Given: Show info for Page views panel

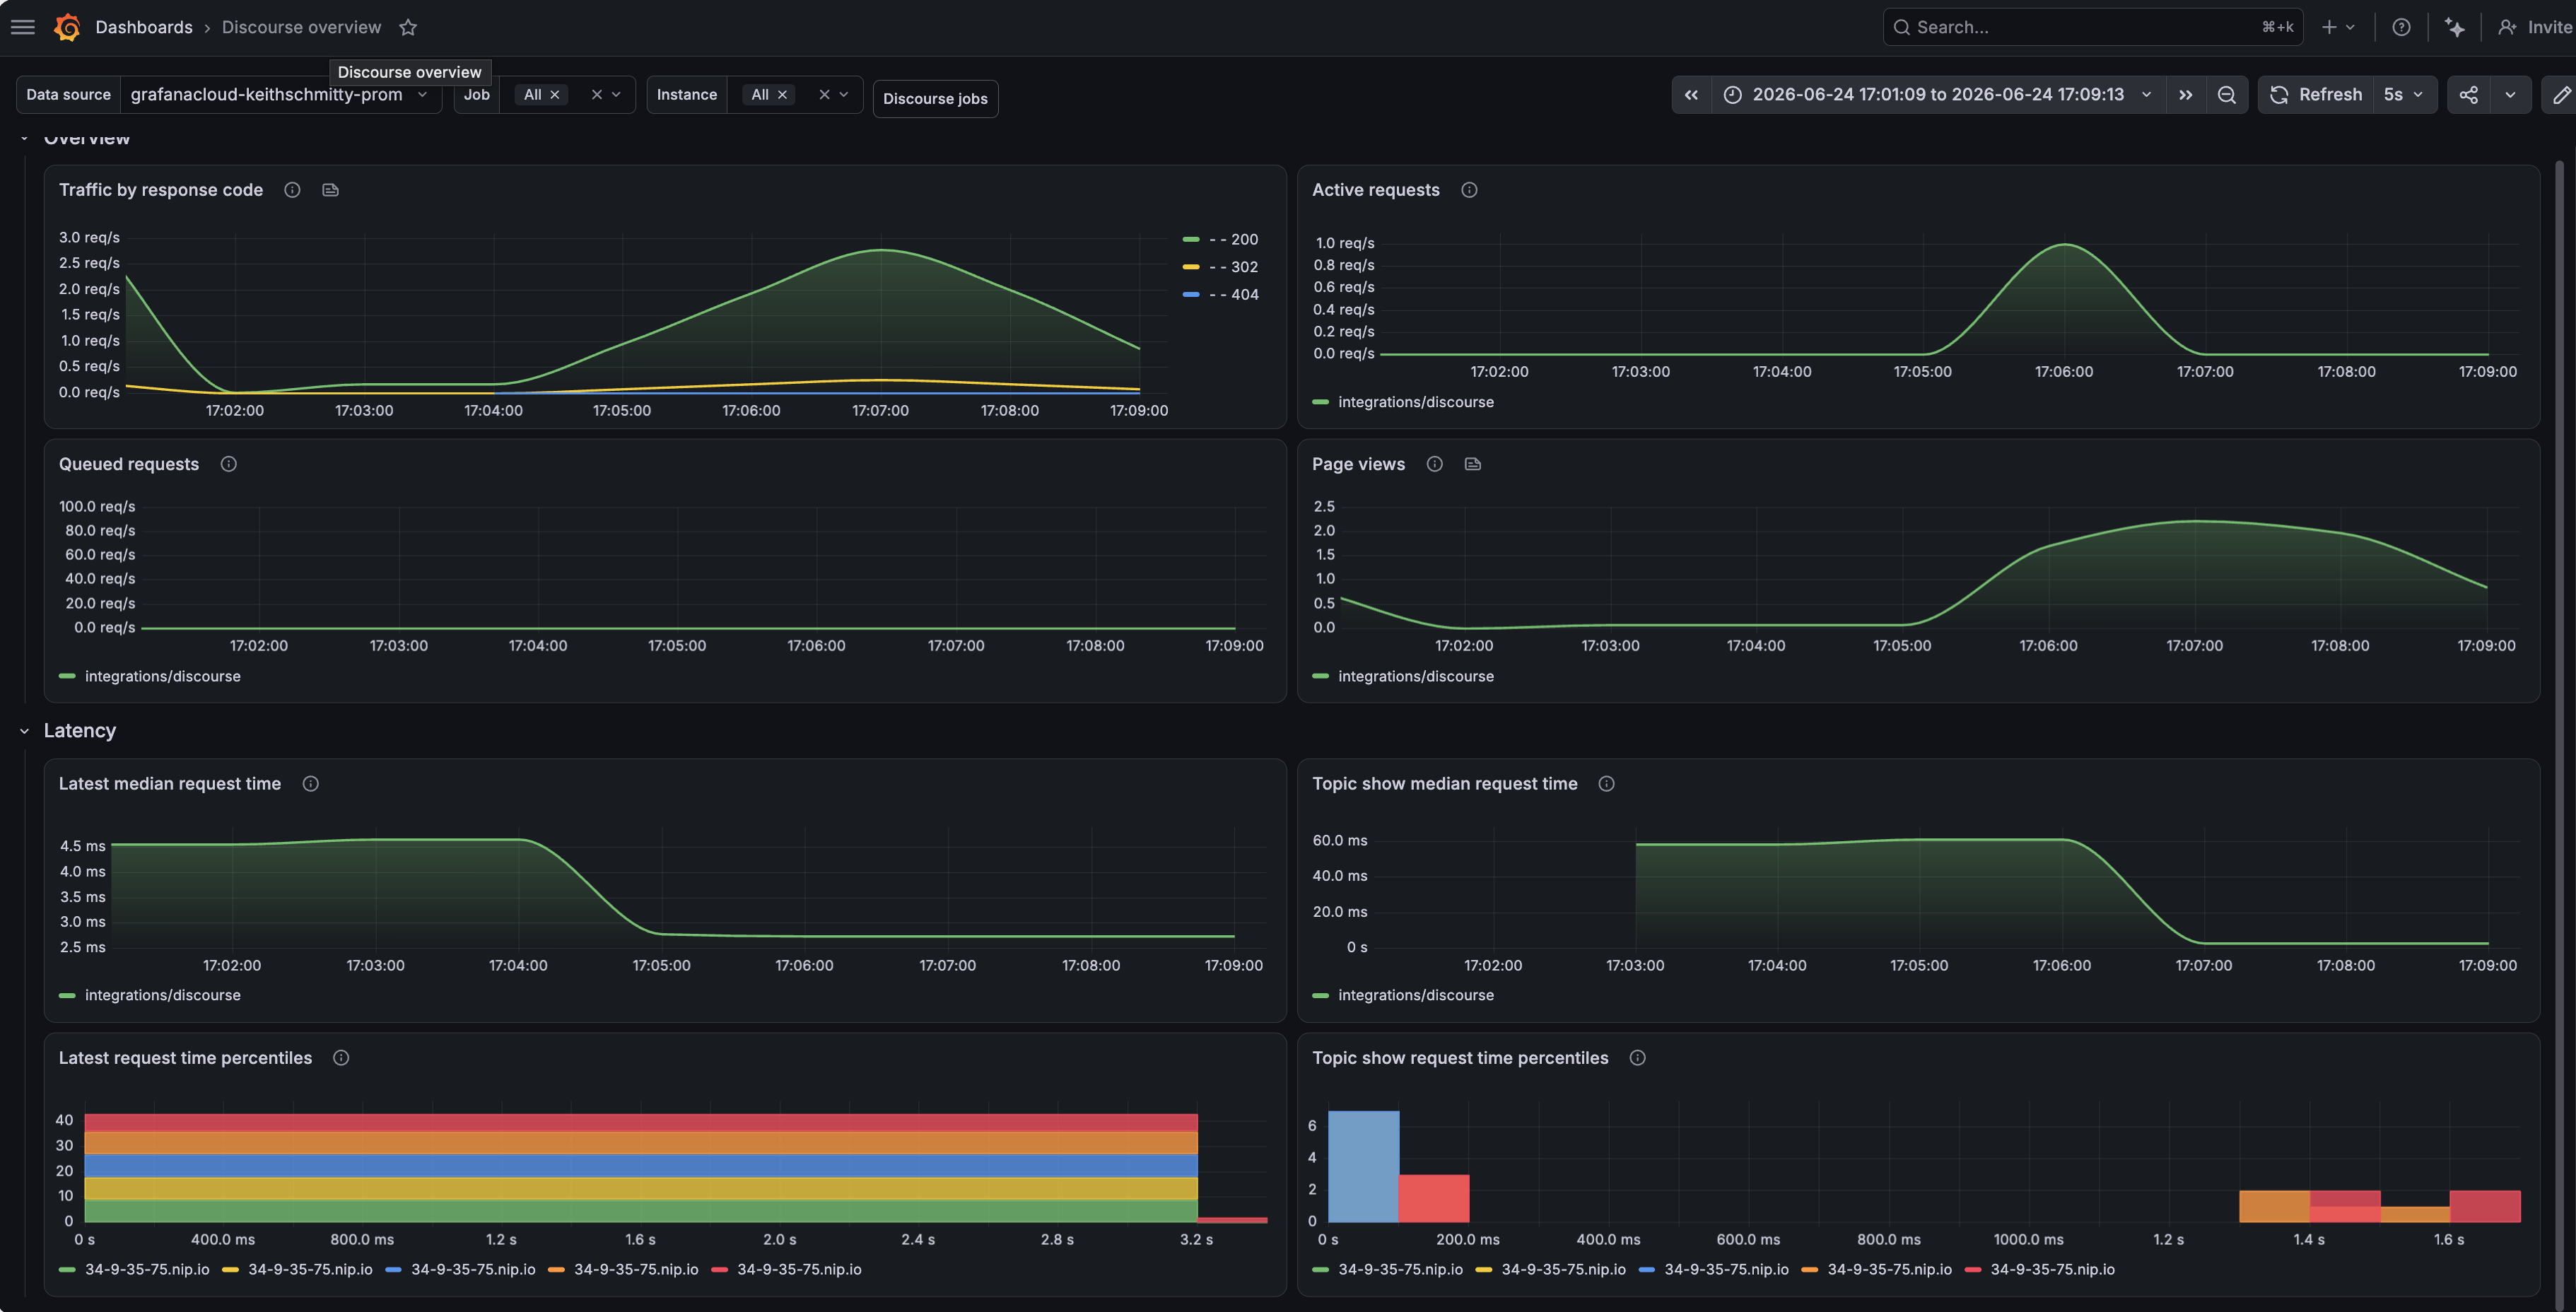Looking at the screenshot, I should [x=1435, y=464].
